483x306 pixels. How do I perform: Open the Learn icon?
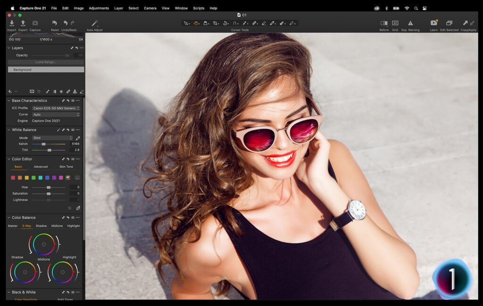tap(434, 23)
